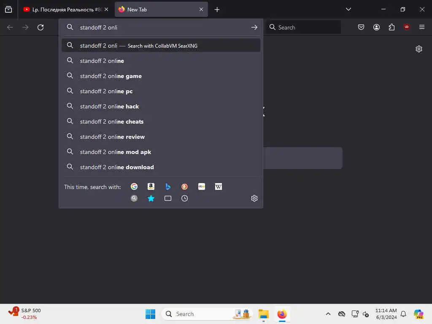Select the gray magnifier search engine icon

(134, 198)
